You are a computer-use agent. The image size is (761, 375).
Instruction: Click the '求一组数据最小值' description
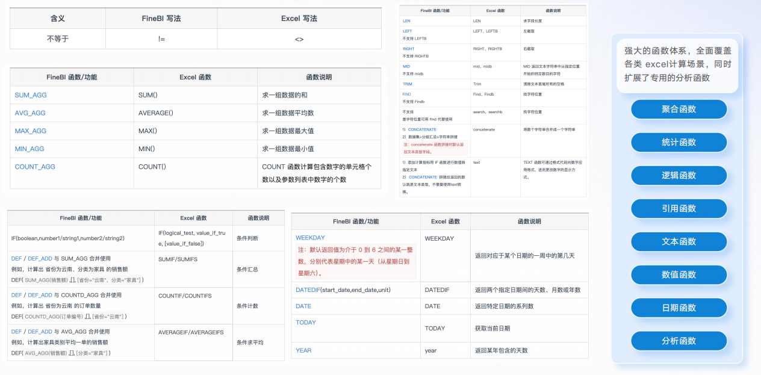[288, 149]
